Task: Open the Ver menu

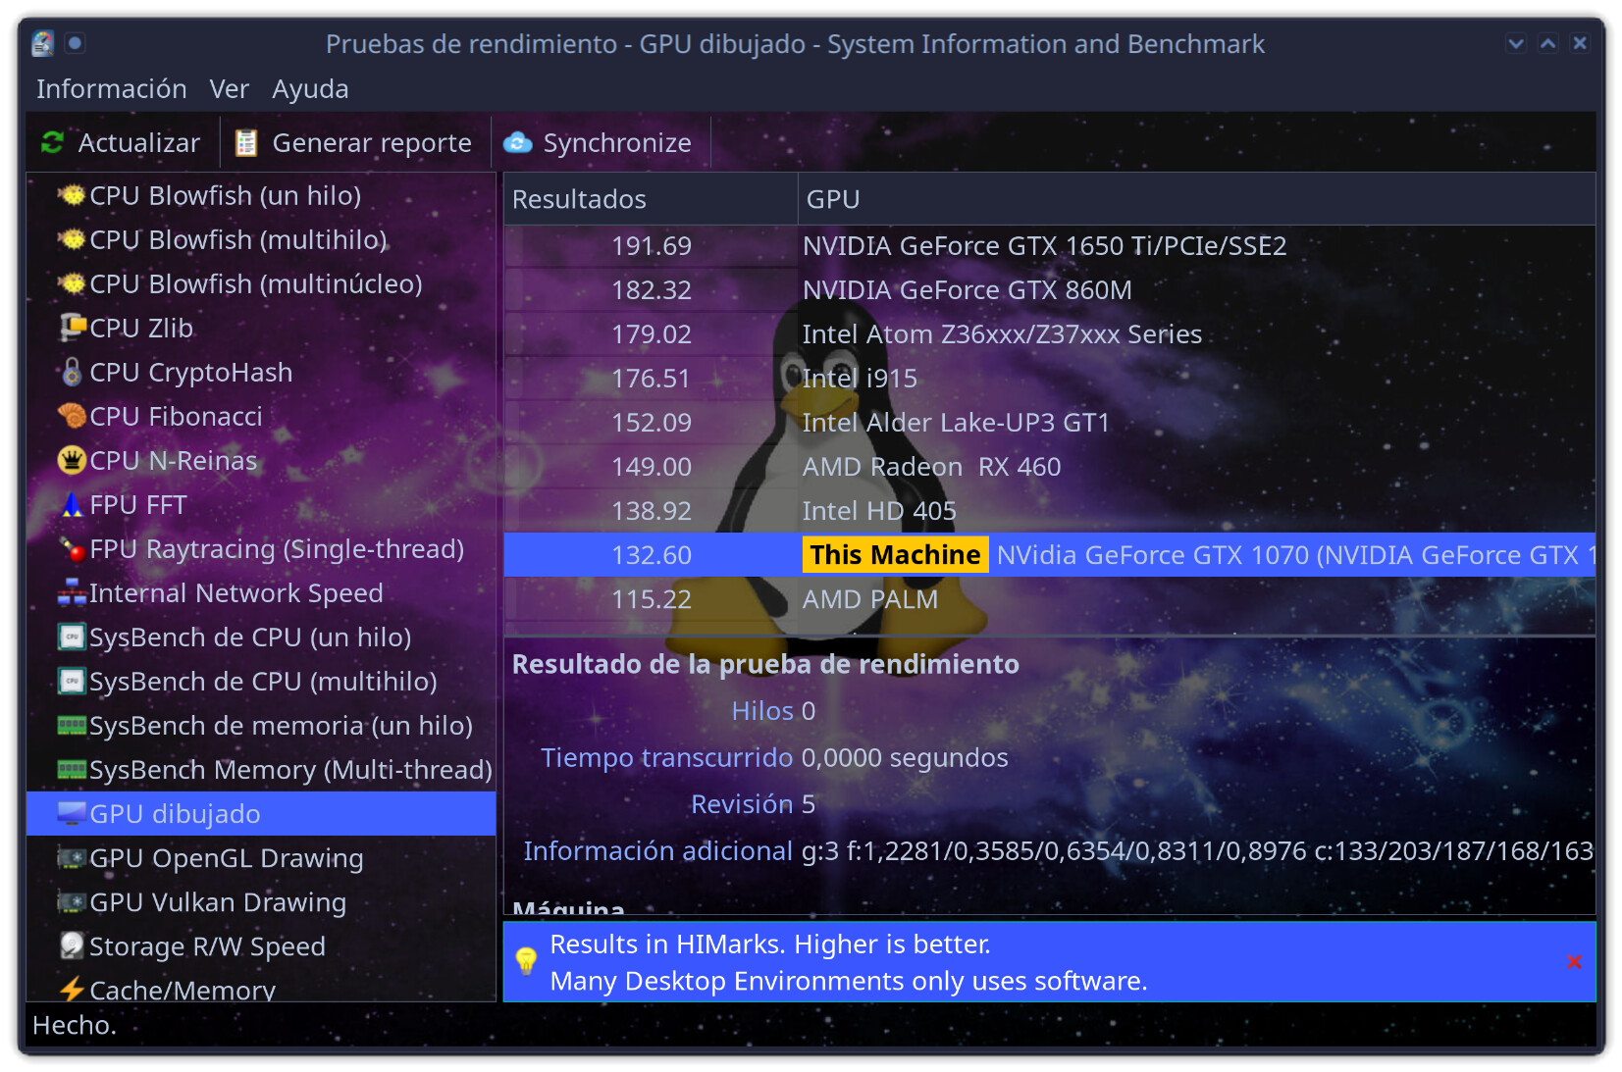Action: point(229,89)
